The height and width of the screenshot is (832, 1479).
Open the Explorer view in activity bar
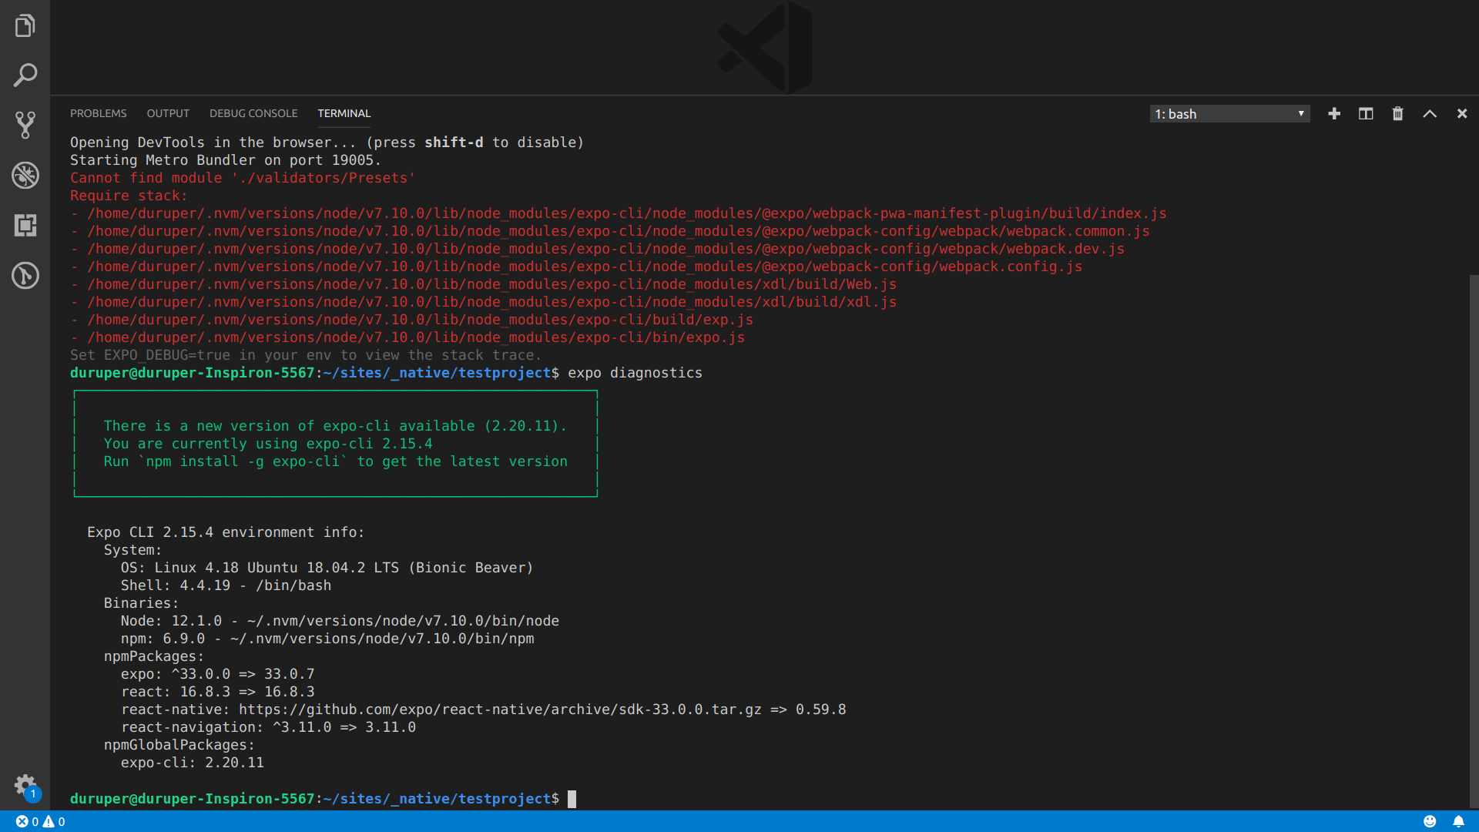(25, 25)
